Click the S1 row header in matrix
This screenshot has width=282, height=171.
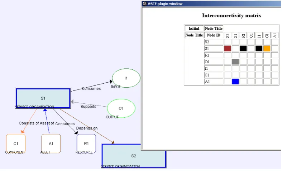pos(214,49)
